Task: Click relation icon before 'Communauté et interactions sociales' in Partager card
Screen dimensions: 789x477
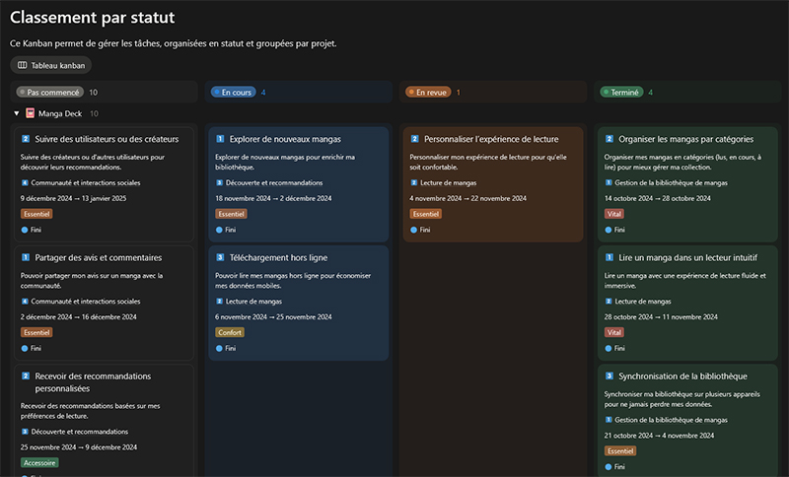Action: point(25,301)
